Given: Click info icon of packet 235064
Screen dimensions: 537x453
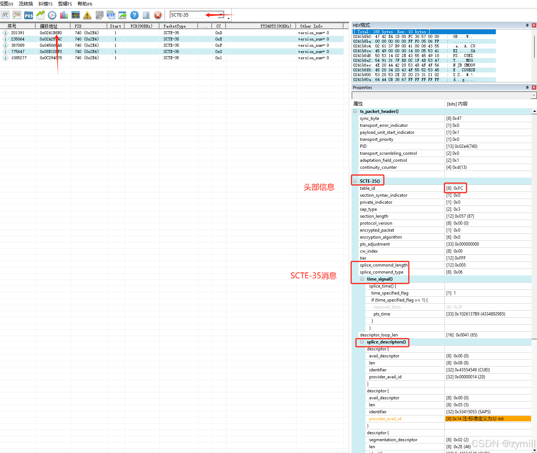Looking at the screenshot, I should 6,39.
